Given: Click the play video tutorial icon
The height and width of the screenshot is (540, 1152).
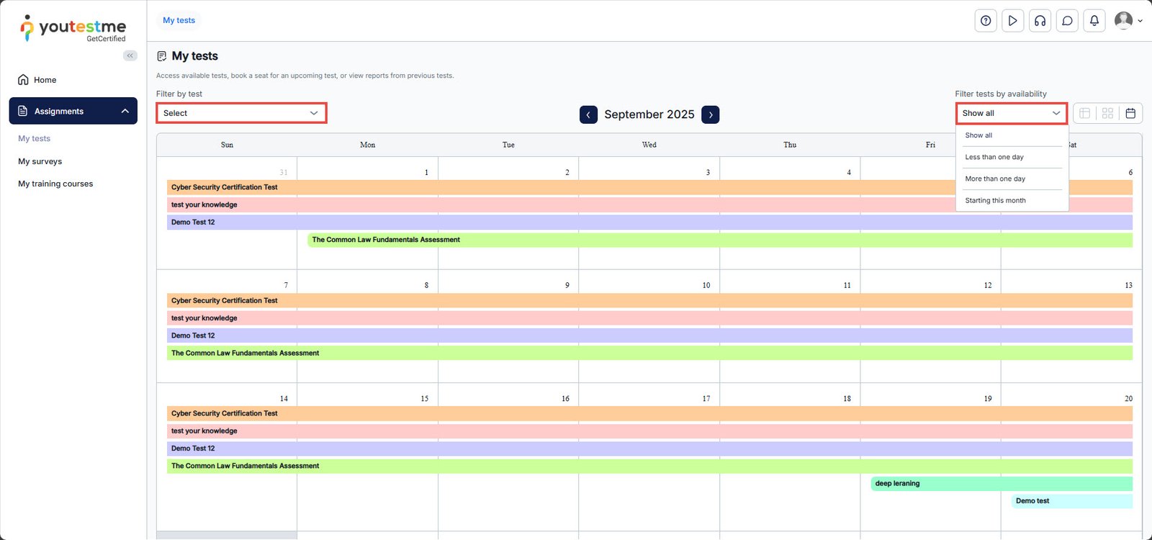Looking at the screenshot, I should (1012, 21).
